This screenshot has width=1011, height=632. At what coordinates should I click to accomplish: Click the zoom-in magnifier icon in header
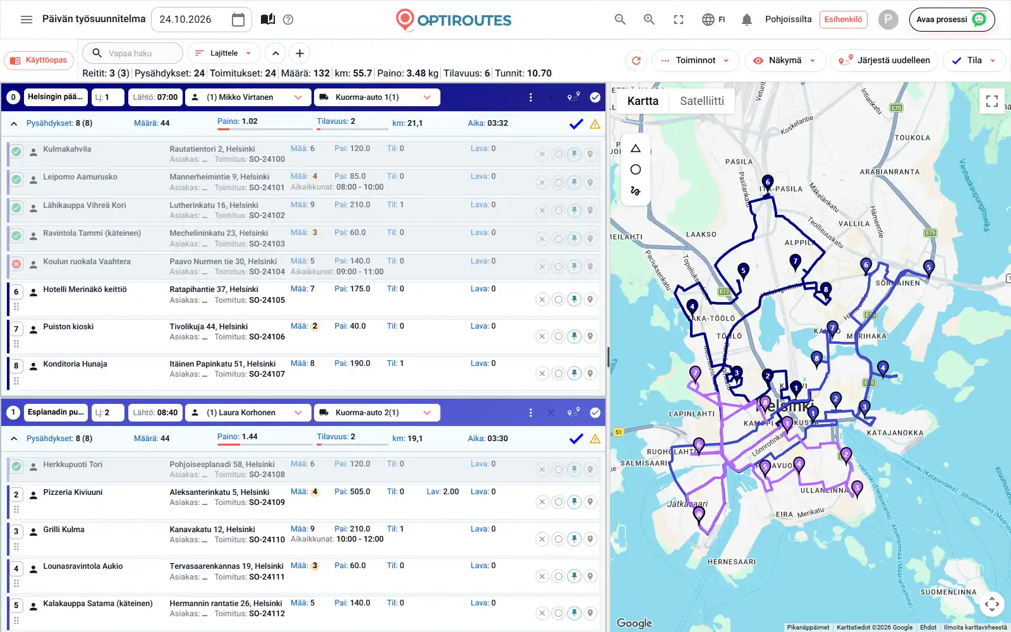(649, 20)
